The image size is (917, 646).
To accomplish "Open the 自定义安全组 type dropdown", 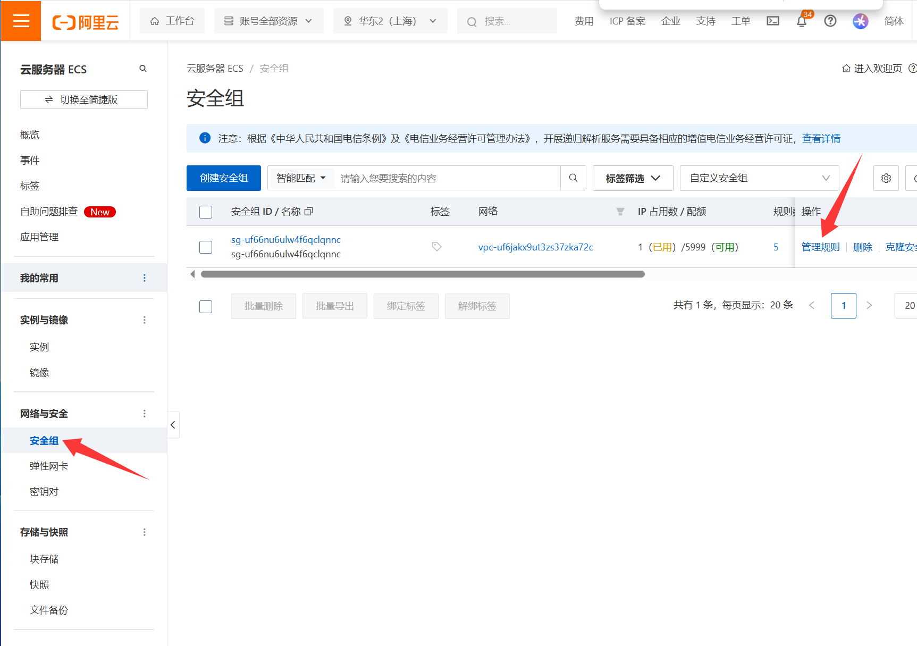I will tap(759, 178).
